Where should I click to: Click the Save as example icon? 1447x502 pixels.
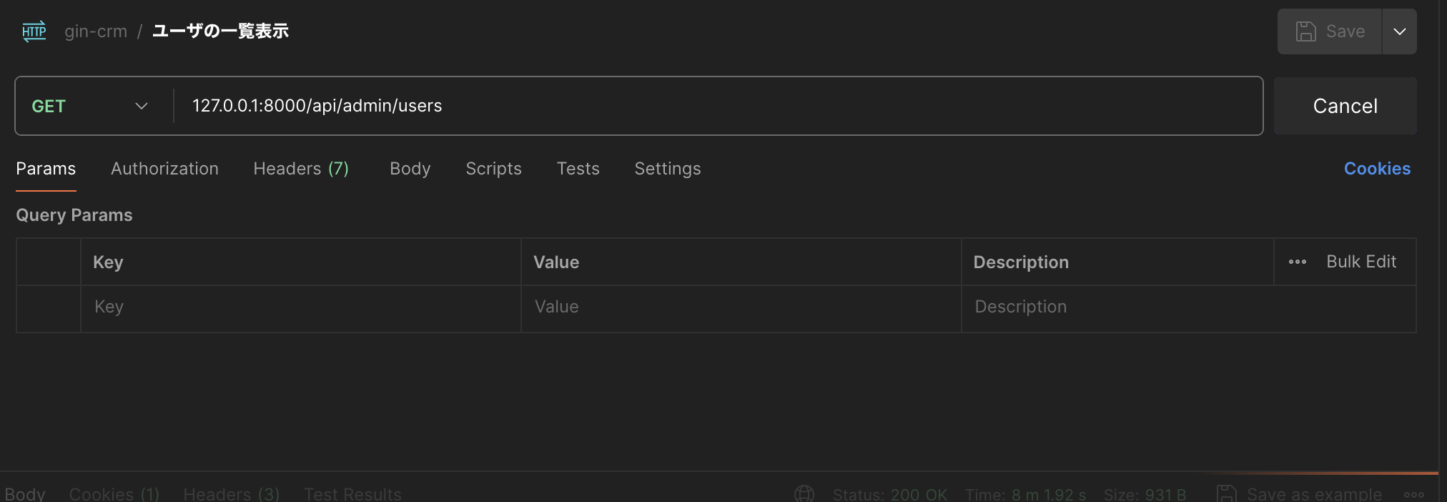1227,493
